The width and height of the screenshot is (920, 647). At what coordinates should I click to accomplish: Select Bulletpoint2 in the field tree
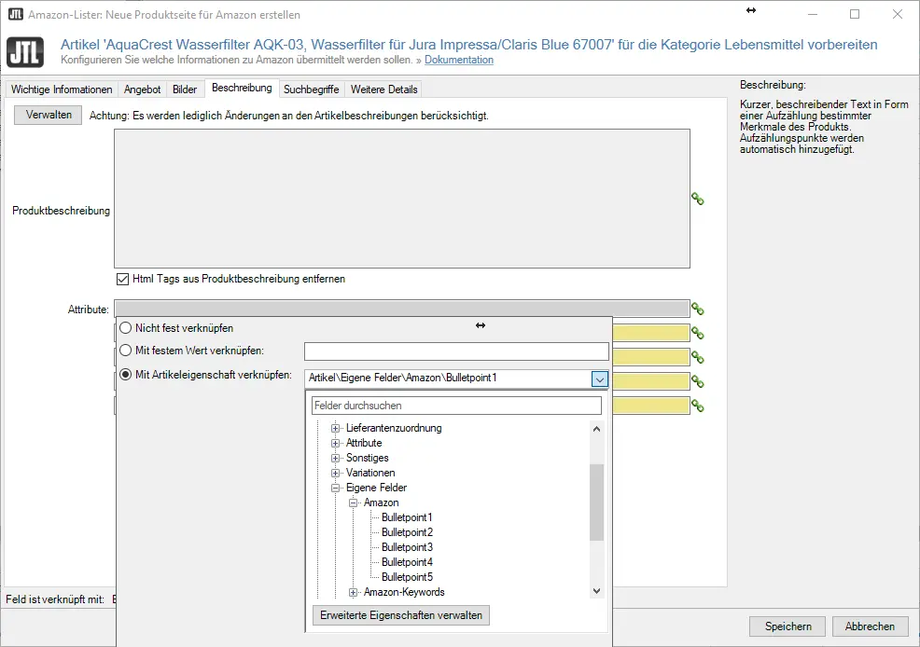407,532
